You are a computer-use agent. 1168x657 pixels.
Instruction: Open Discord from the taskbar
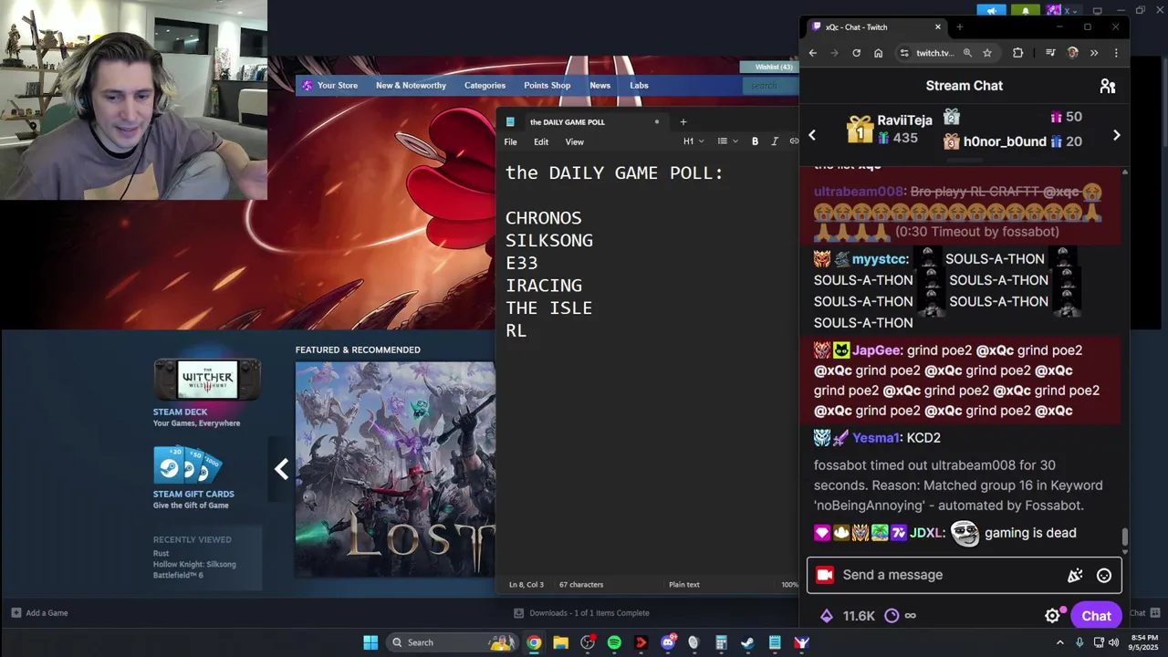pos(669,642)
